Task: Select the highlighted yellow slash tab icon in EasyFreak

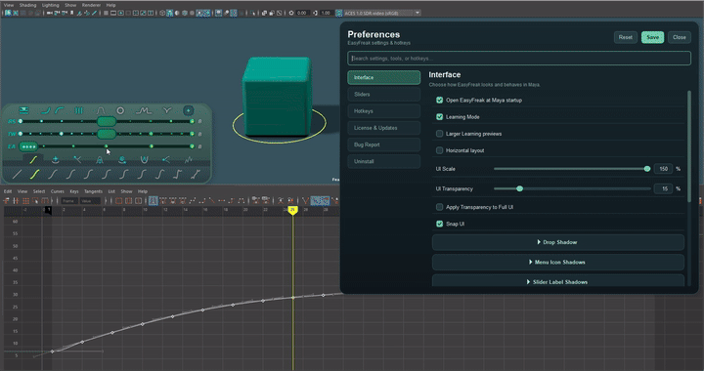Action: [x=33, y=159]
